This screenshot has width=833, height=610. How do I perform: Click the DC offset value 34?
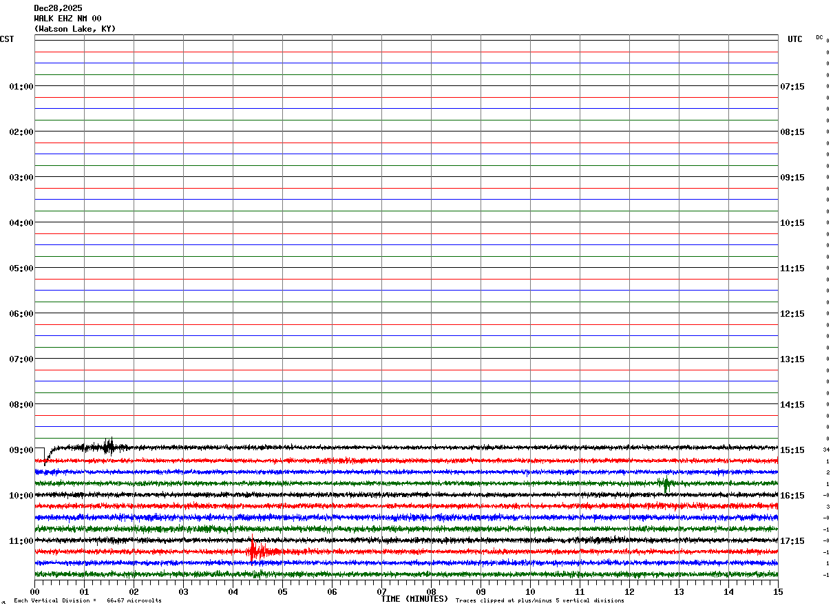(x=826, y=450)
